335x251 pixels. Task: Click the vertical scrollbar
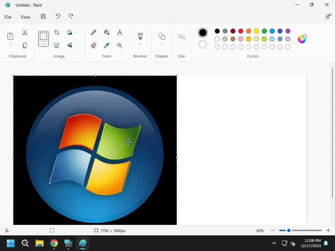click(332, 133)
